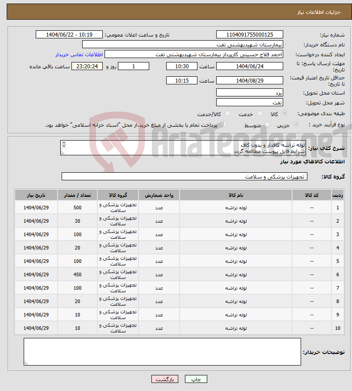Click the description box scroll arrows

[x=64, y=144]
